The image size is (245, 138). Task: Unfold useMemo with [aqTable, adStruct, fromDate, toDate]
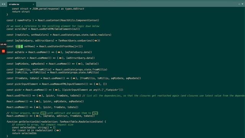pos(37,116)
